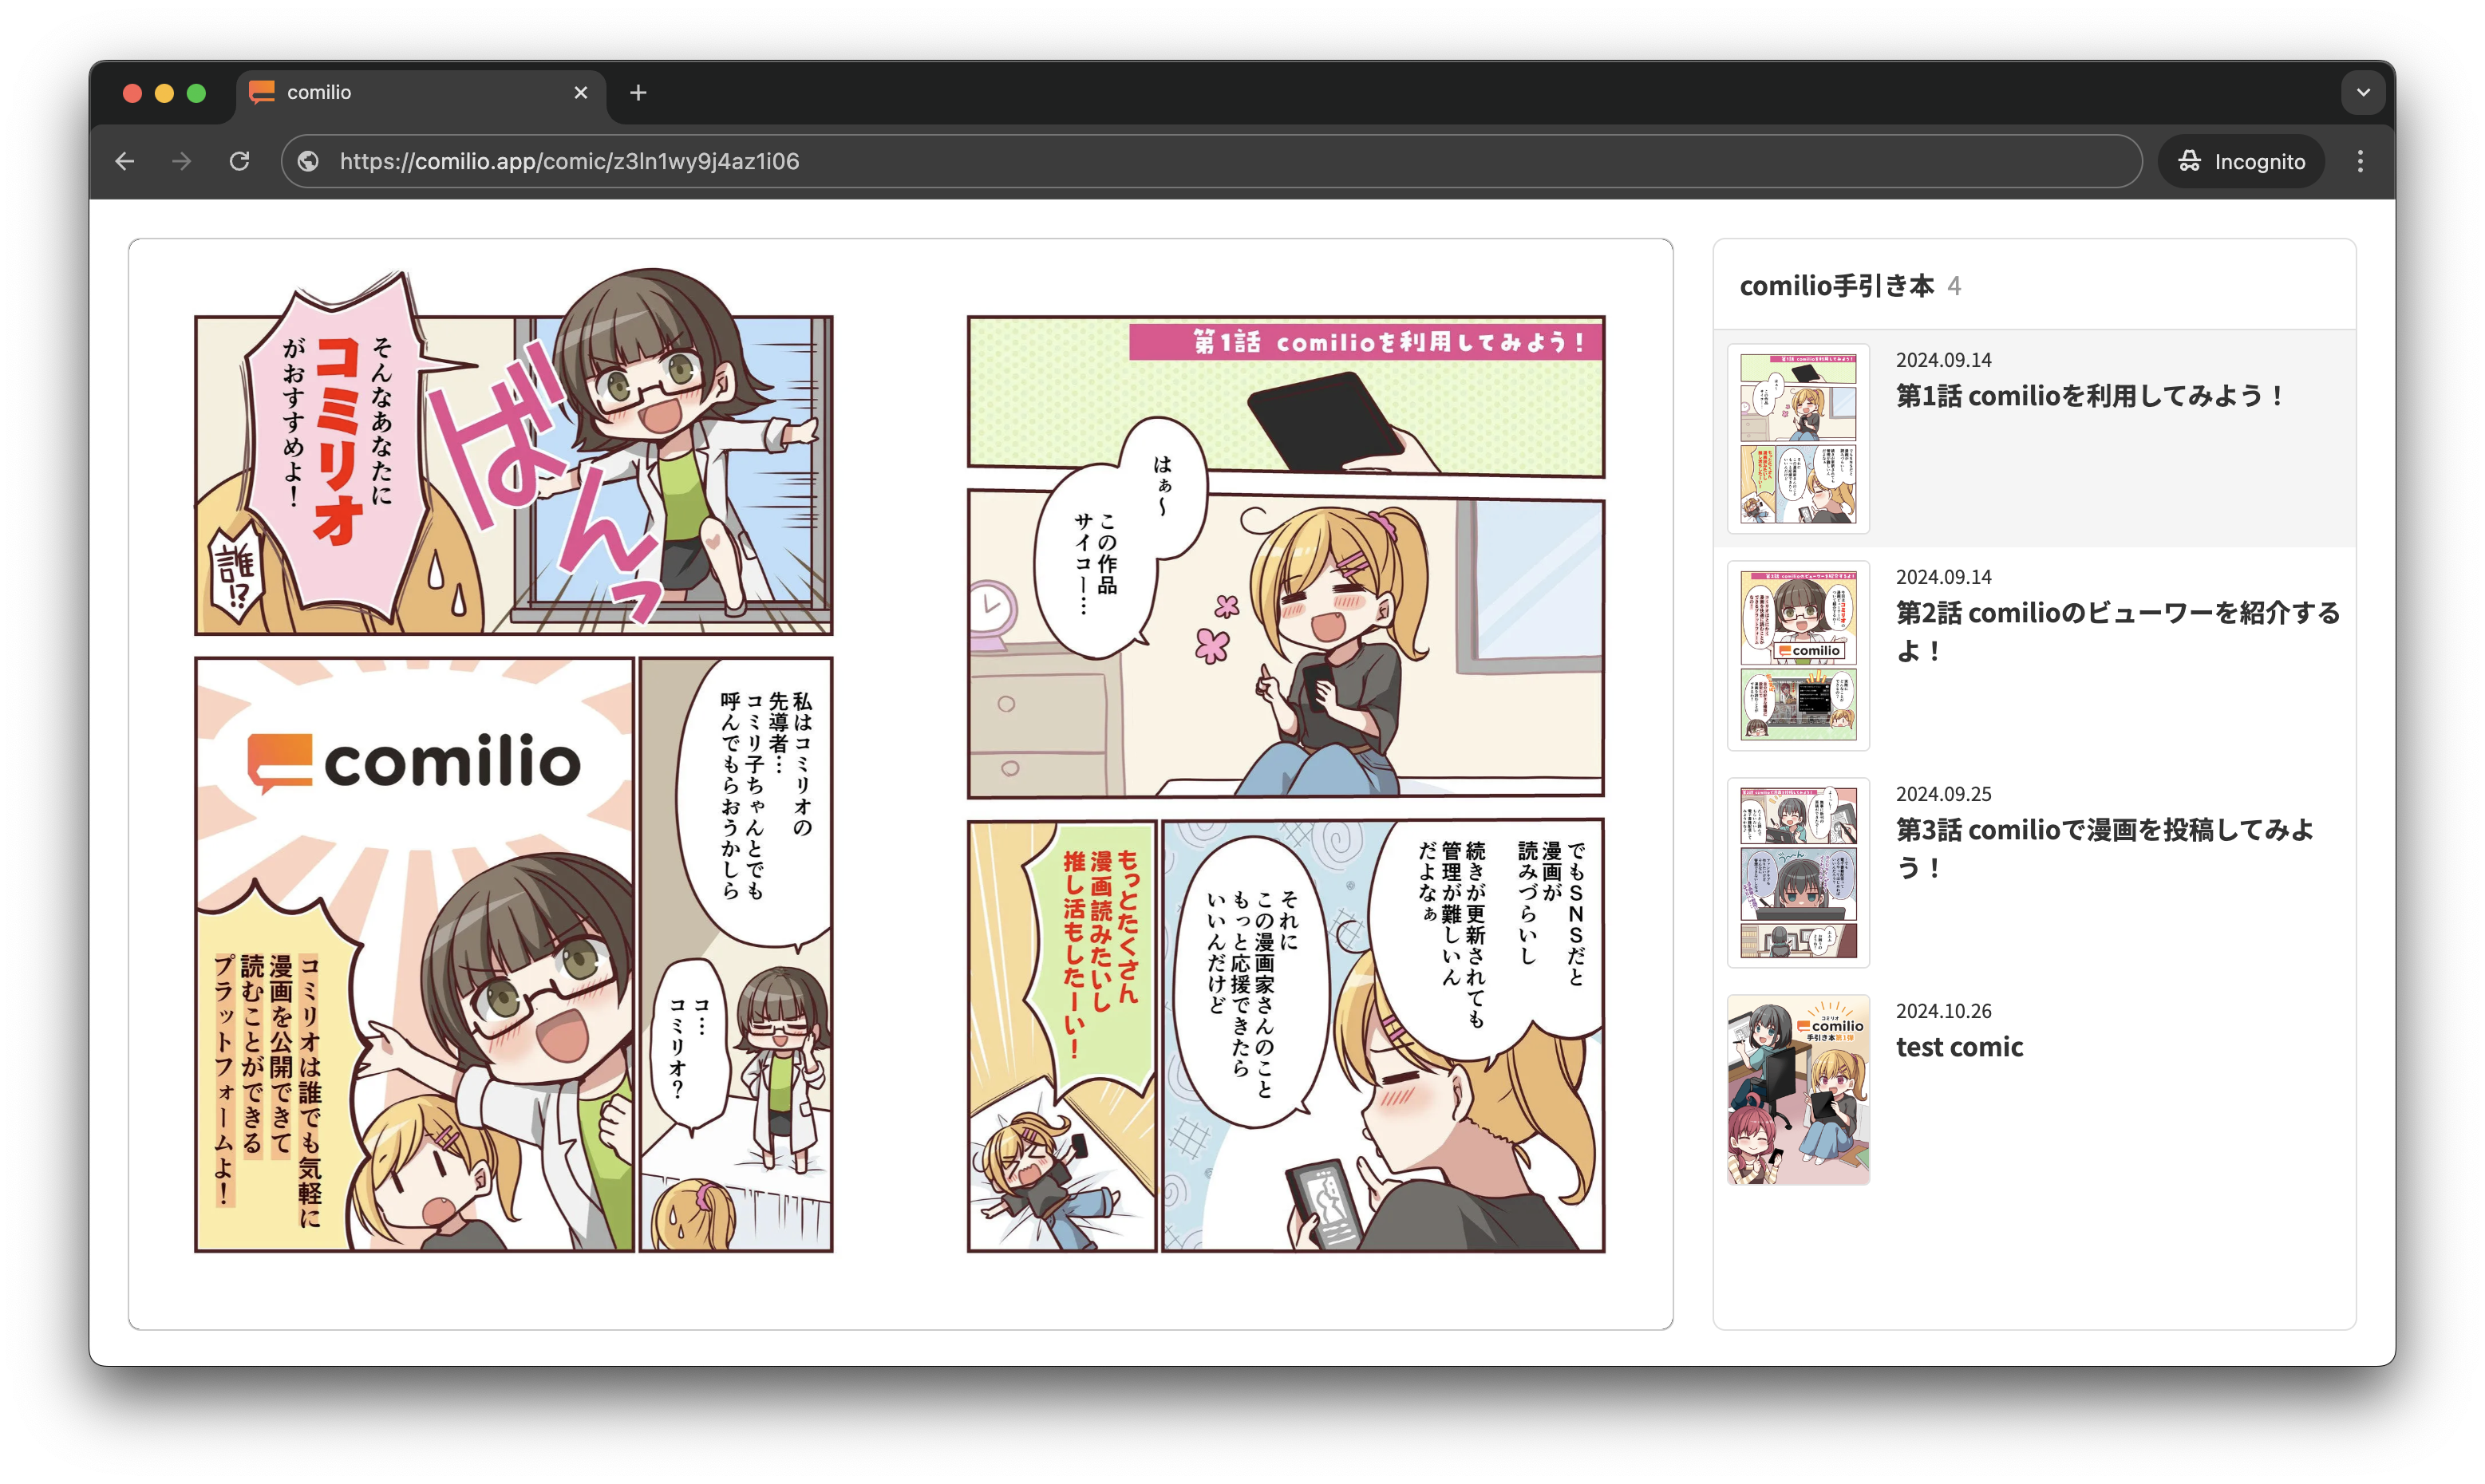
Task: Click the comilio favicon in the tab
Action: click(262, 92)
